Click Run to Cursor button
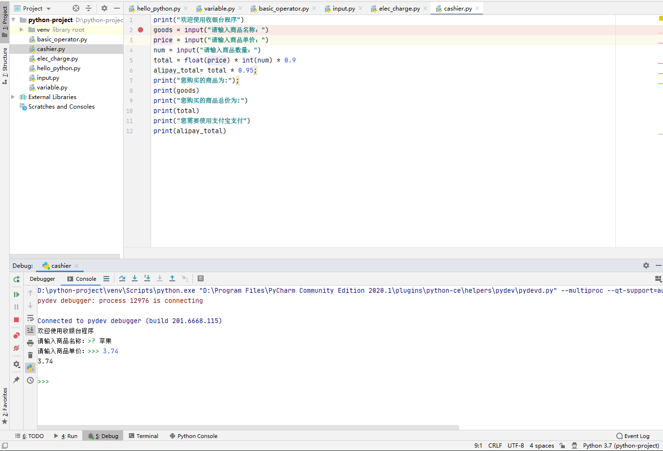The image size is (663, 451). (x=185, y=278)
